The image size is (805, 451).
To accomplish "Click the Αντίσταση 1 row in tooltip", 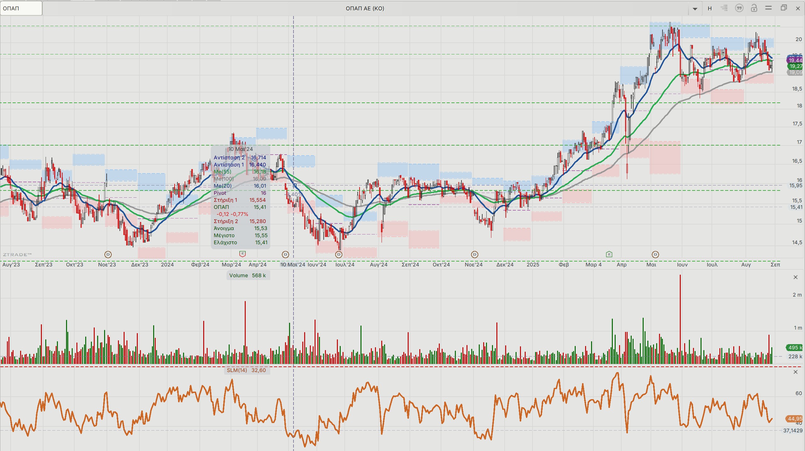I will [240, 165].
